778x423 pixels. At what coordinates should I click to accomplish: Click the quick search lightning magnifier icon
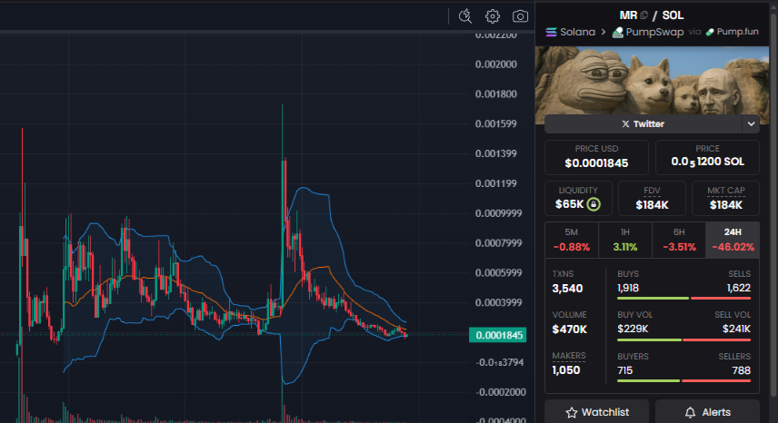click(x=465, y=15)
